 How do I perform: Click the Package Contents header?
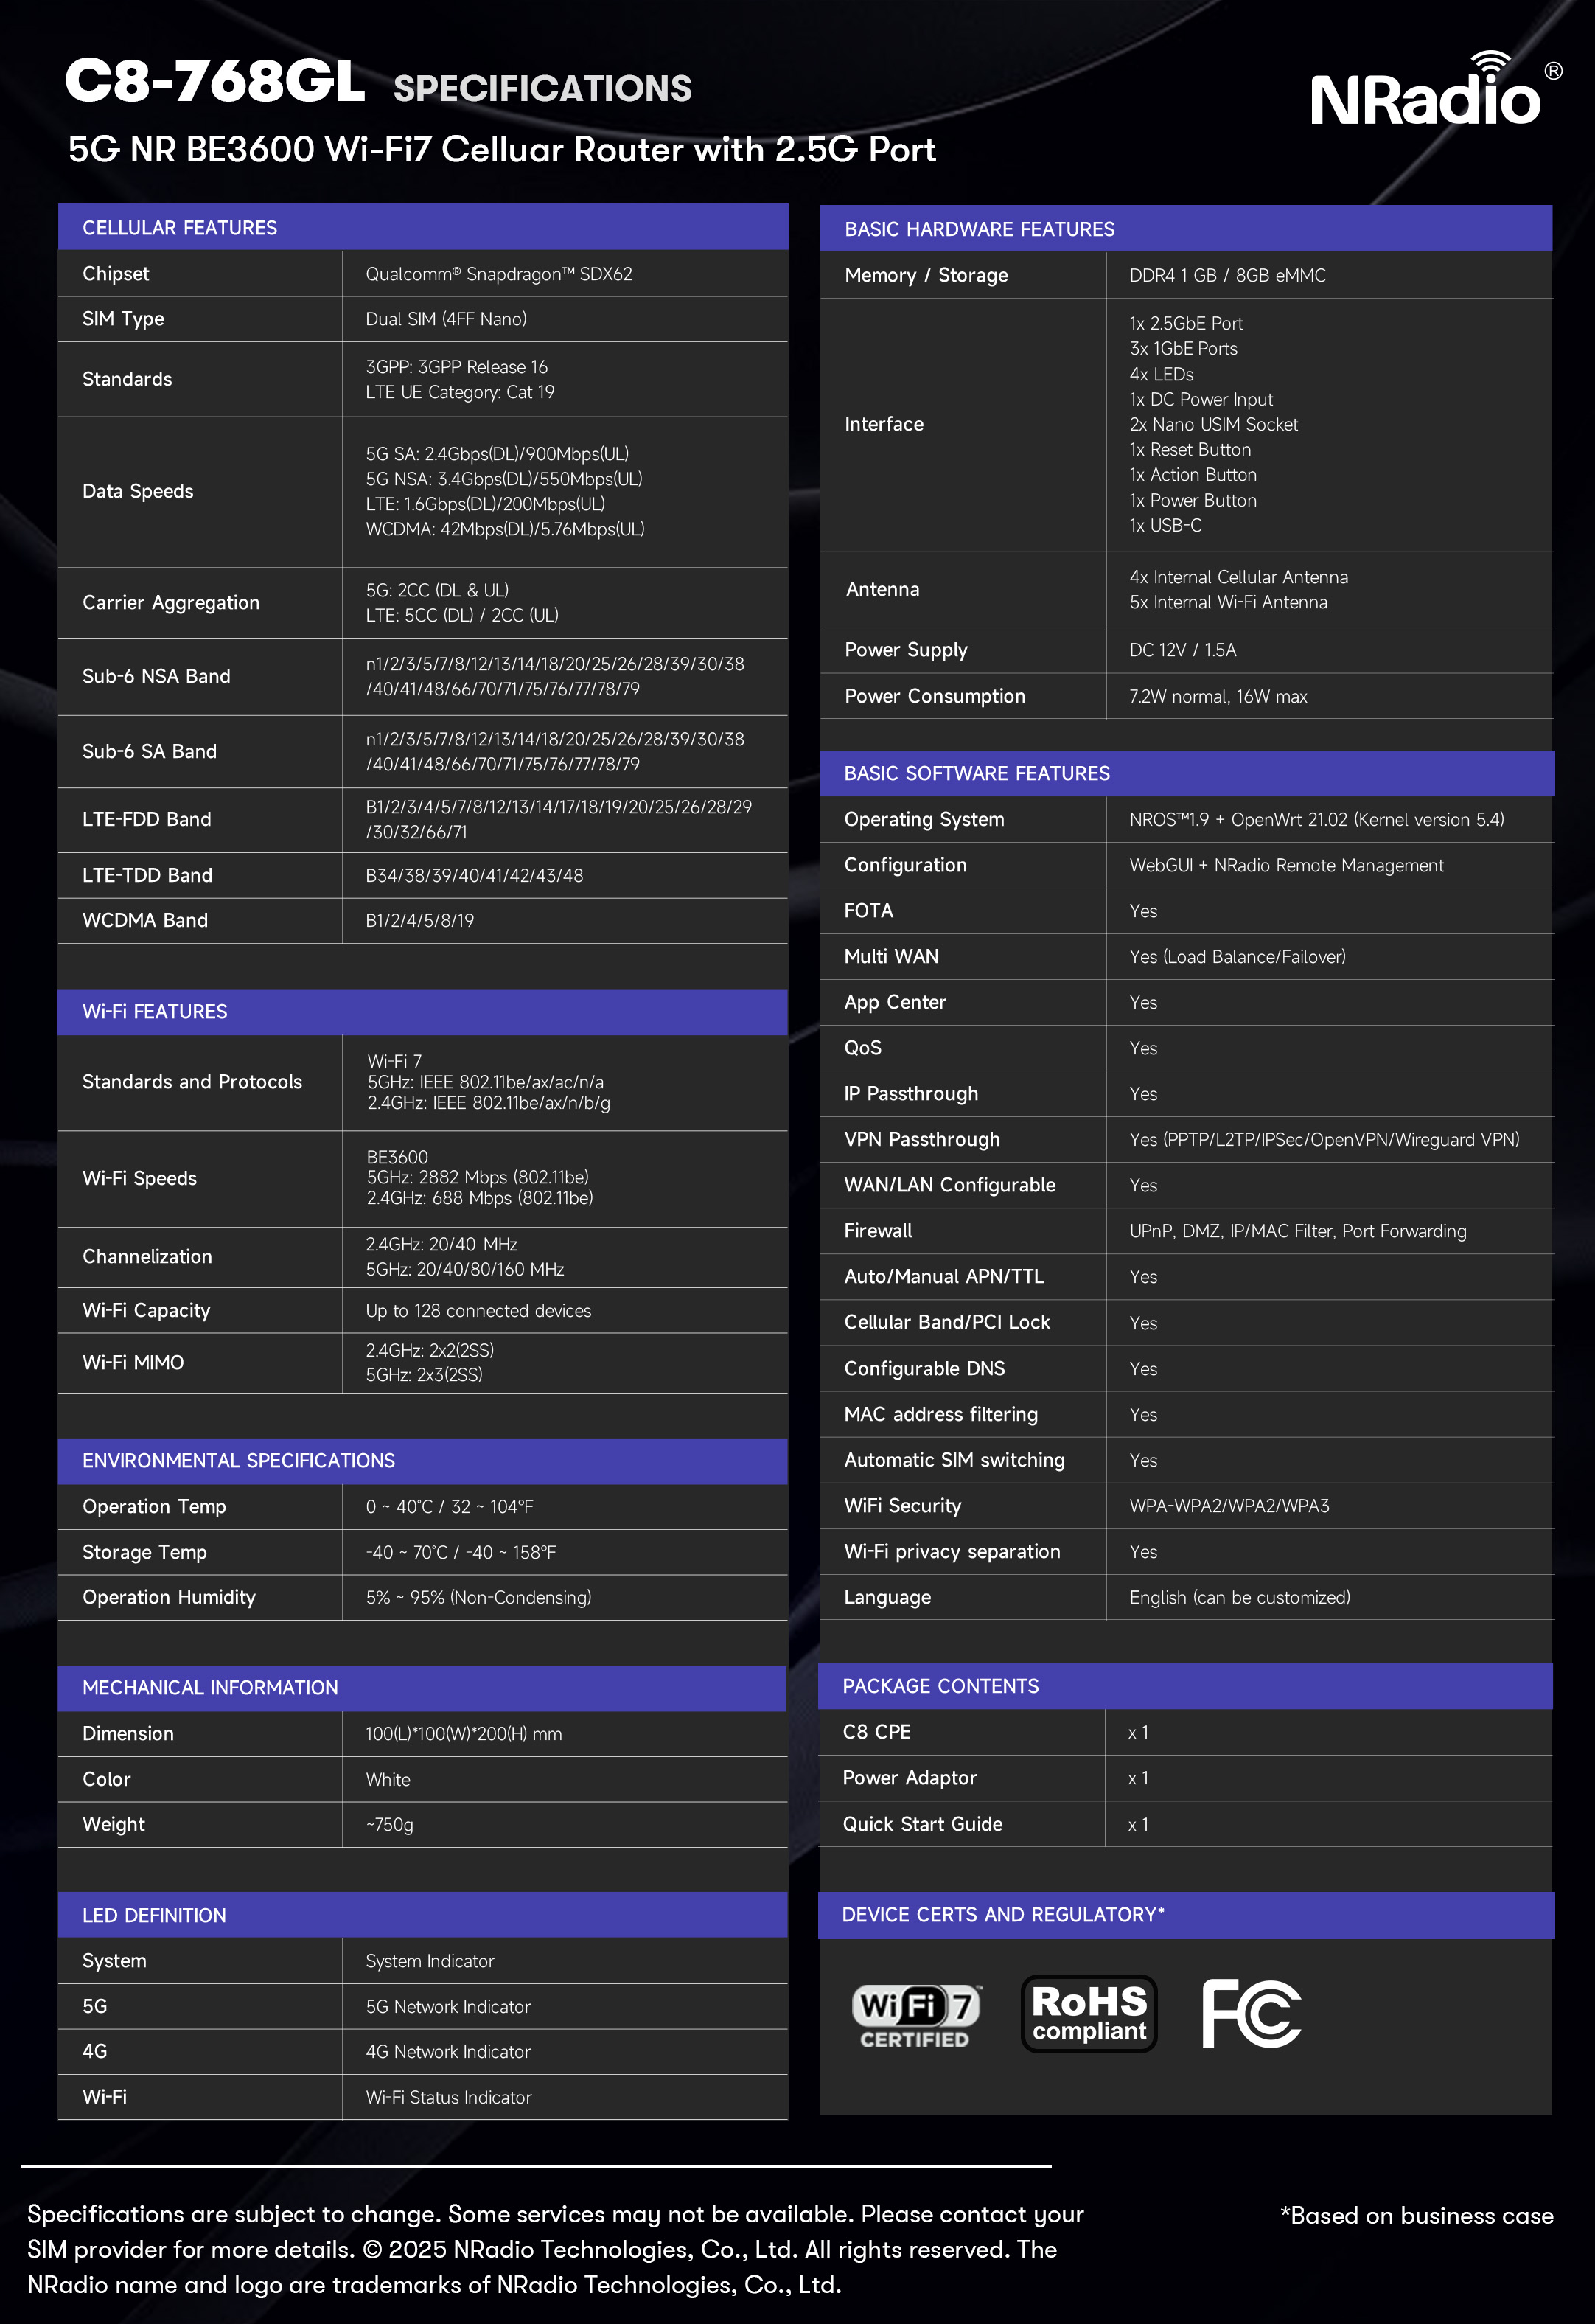[940, 1686]
